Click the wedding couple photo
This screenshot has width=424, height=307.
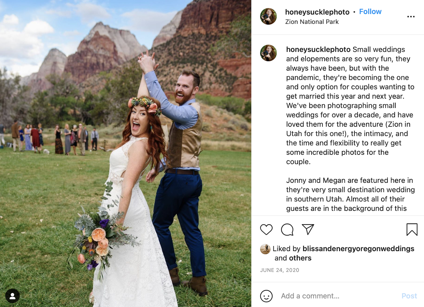pyautogui.click(x=126, y=153)
